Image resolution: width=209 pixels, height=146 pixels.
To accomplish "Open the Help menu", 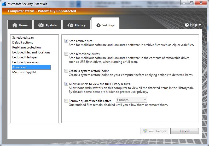I will [x=193, y=25].
